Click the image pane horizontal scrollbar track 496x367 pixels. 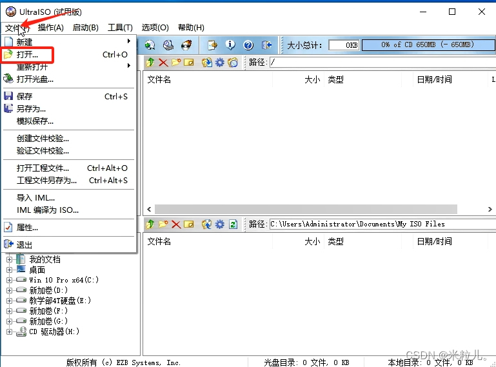coord(306,209)
